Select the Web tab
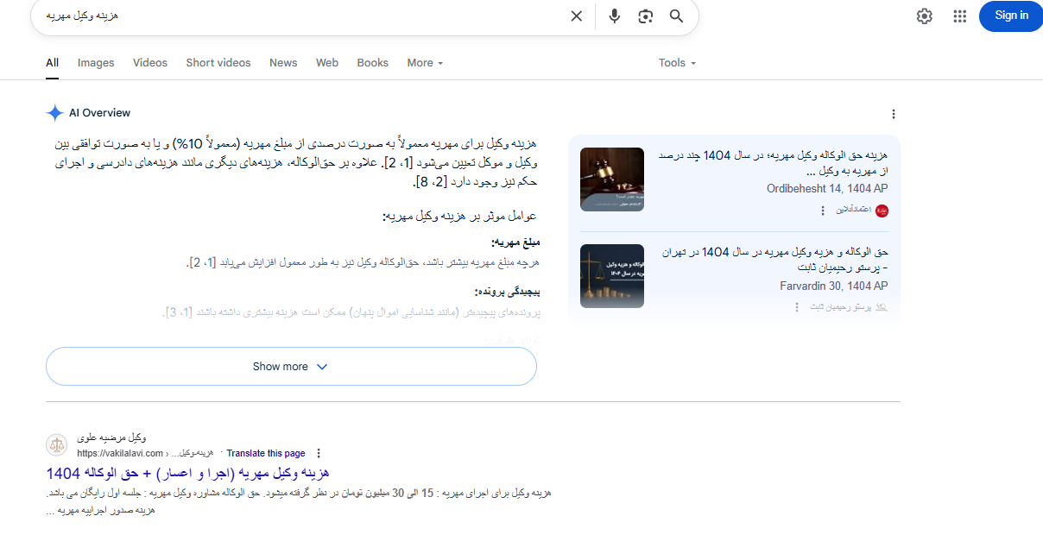1043x535 pixels. (x=327, y=63)
